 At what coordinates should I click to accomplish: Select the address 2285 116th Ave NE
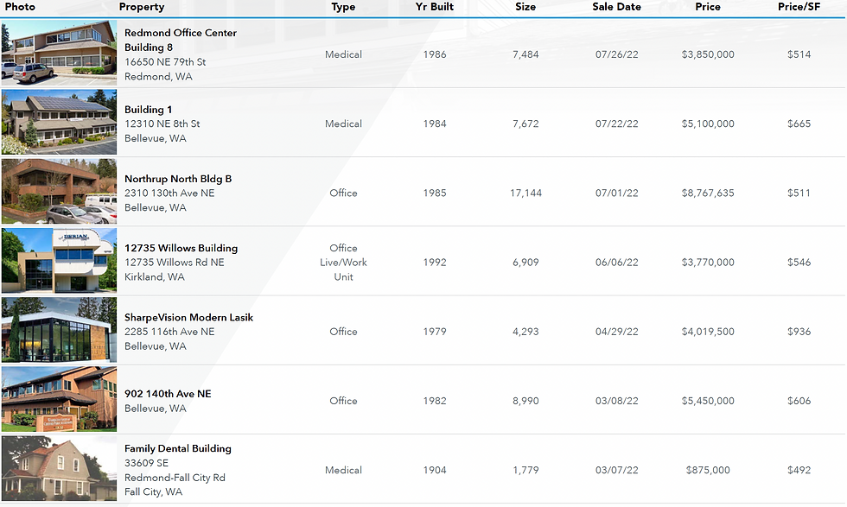169,332
